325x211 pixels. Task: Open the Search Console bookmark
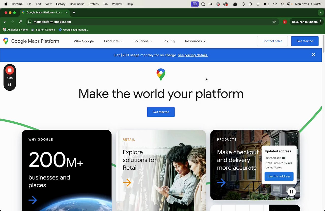click(43, 30)
